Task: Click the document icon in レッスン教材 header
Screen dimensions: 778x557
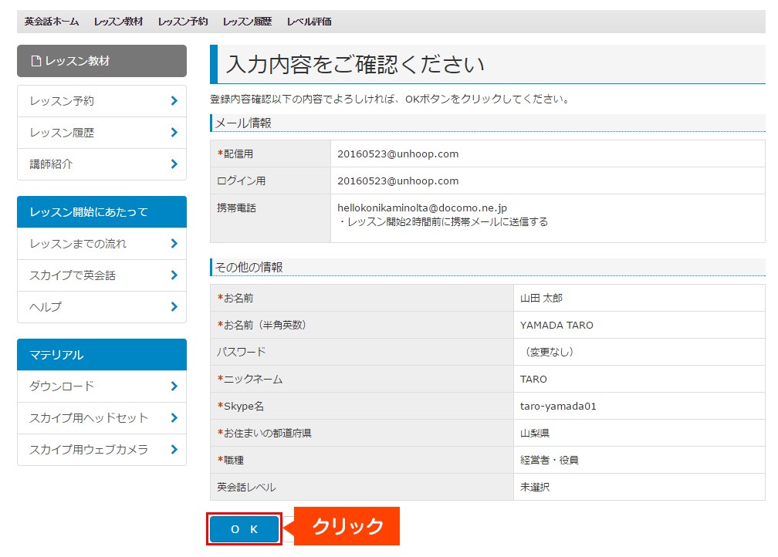Action: [36, 61]
